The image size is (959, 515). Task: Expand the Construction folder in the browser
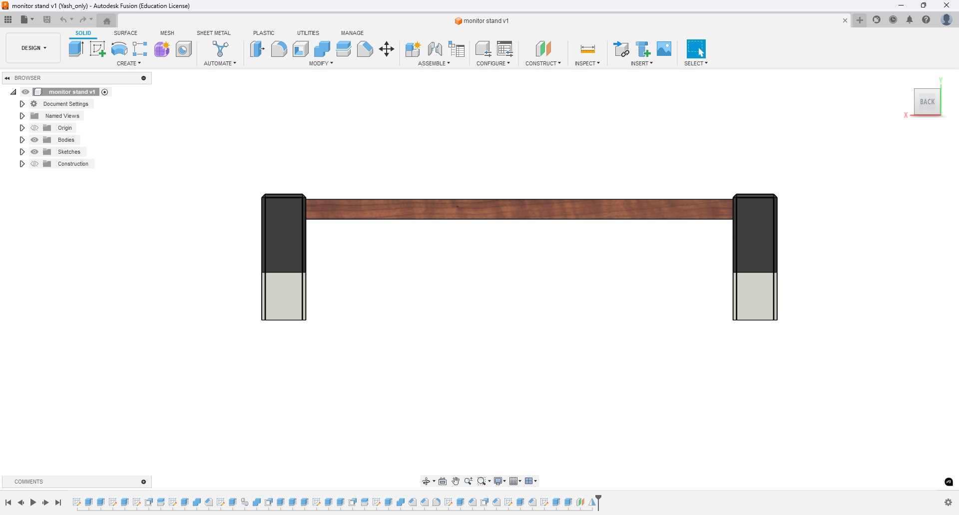pos(22,164)
